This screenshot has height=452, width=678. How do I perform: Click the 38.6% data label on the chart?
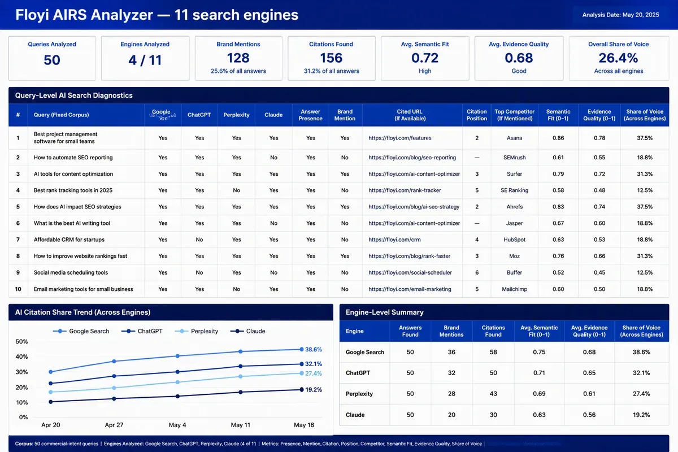point(314,349)
